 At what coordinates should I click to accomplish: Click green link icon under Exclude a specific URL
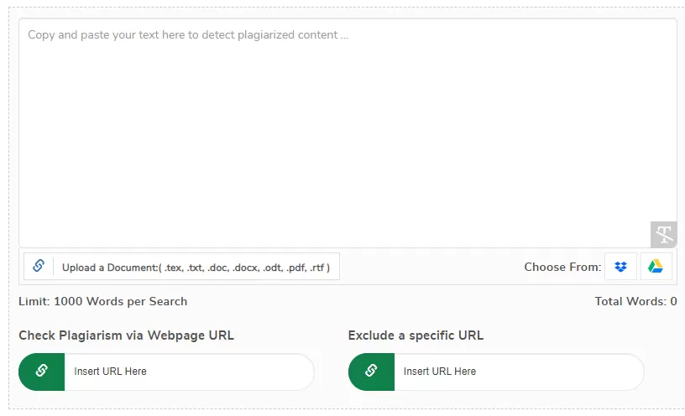coord(371,372)
